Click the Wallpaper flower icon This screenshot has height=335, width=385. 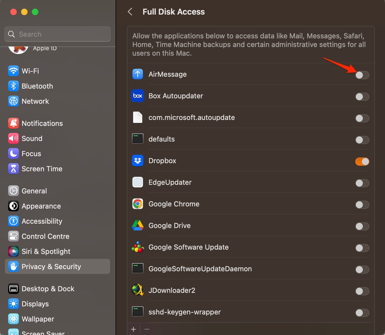tap(13, 319)
